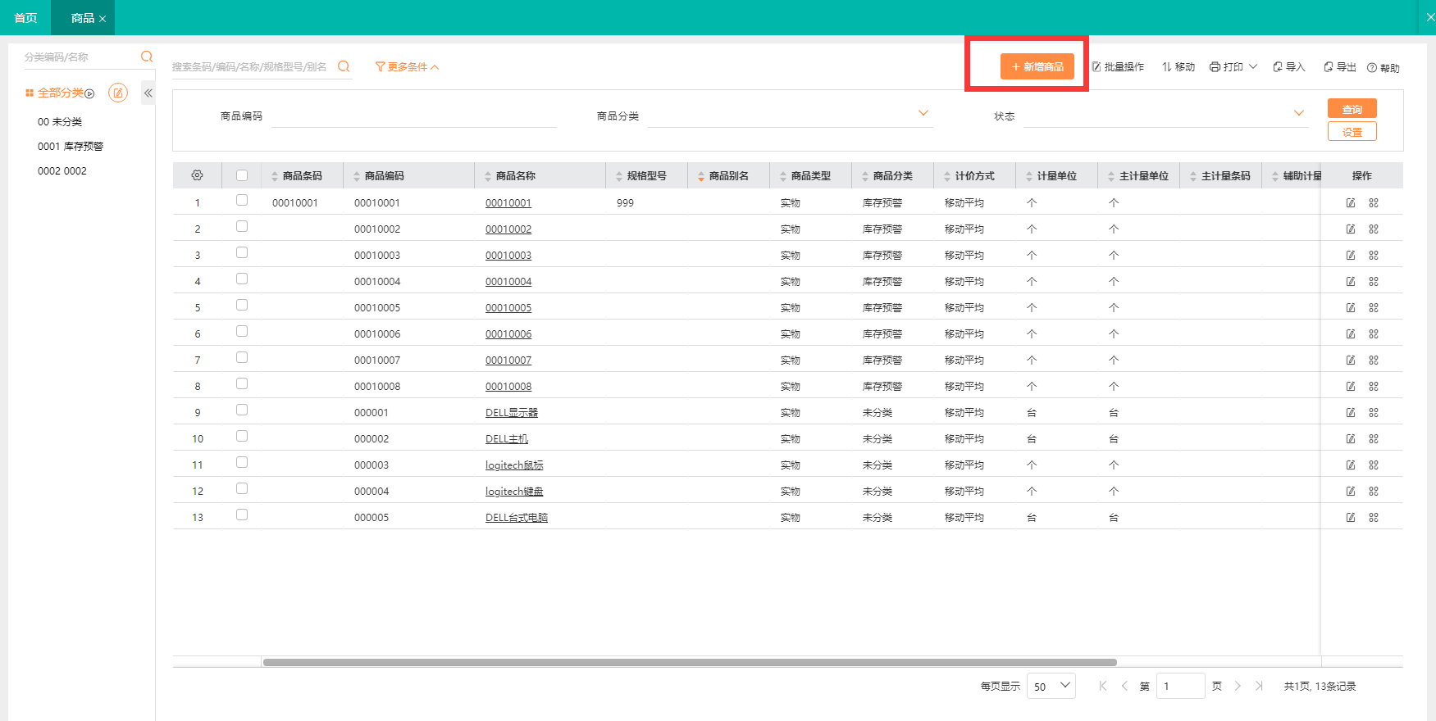Image resolution: width=1436 pixels, height=721 pixels.
Task: Edit row 1 product 00010001
Action: coord(1351,203)
